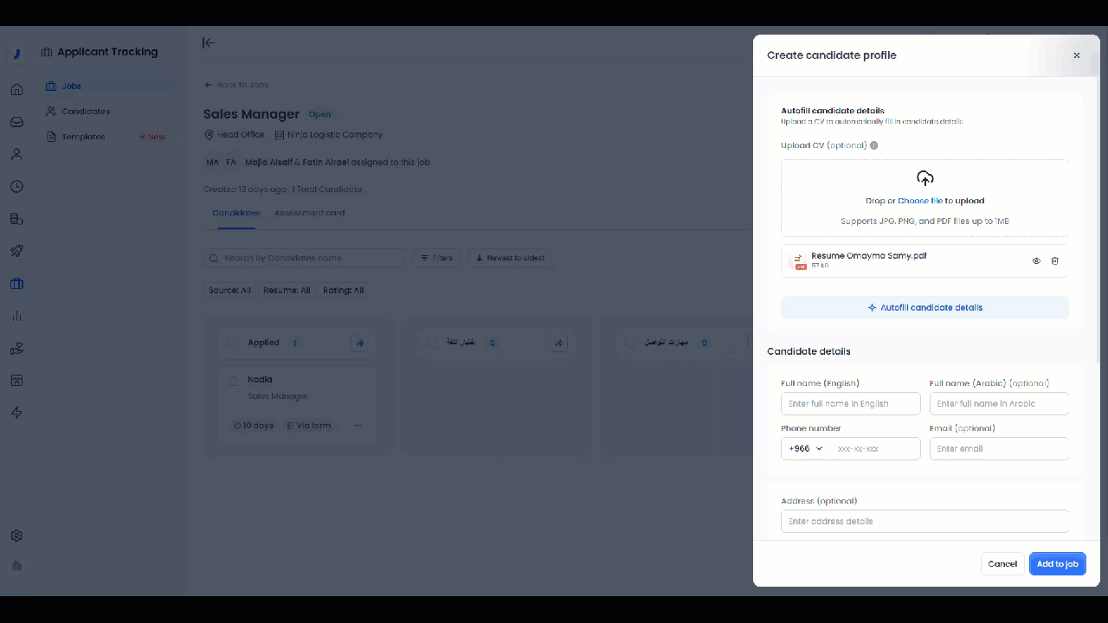Click the rocket icon in left sidebar
The image size is (1108, 623).
16,251
